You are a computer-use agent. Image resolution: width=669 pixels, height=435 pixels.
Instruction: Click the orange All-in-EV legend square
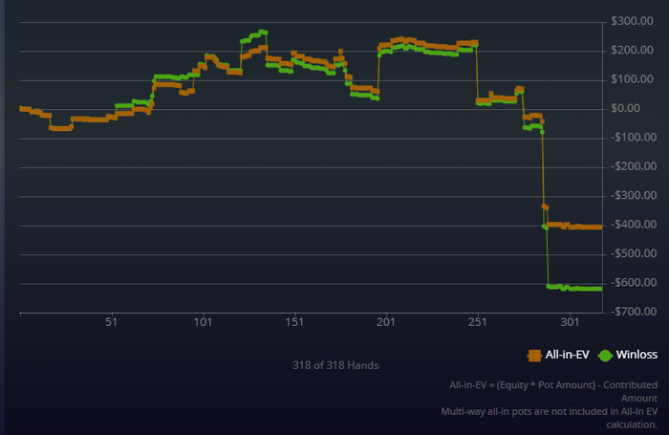[x=534, y=356]
